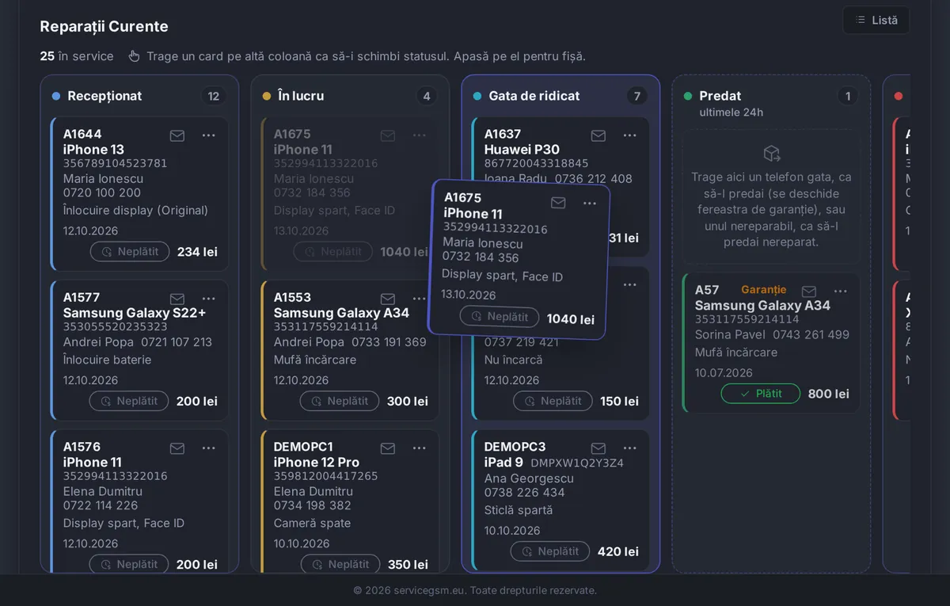950x606 pixels.
Task: Toggle Neplătit badge on card A1577
Action: coord(129,401)
